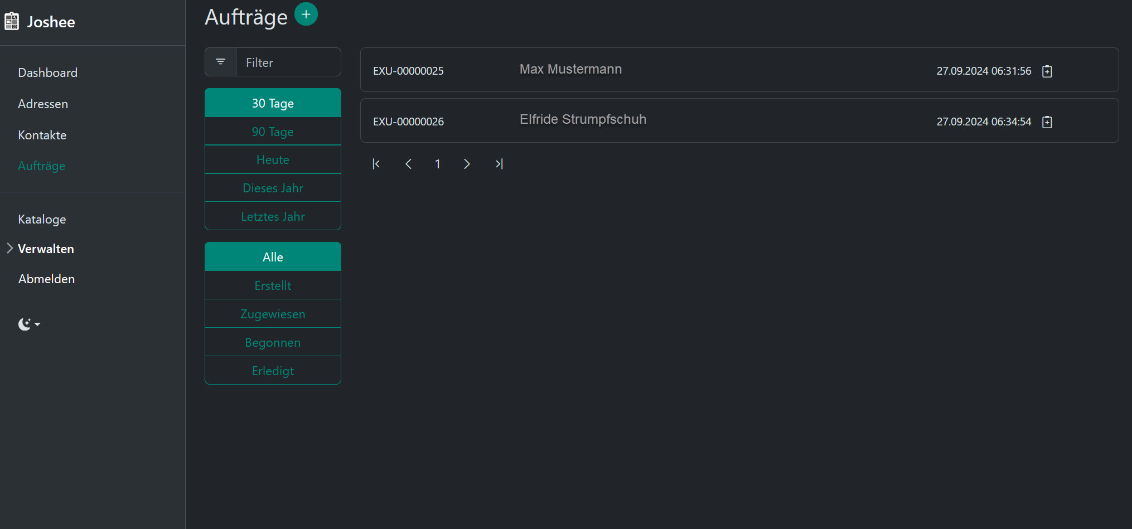
Task: Add a new Auftrag with plus button
Action: click(x=306, y=14)
